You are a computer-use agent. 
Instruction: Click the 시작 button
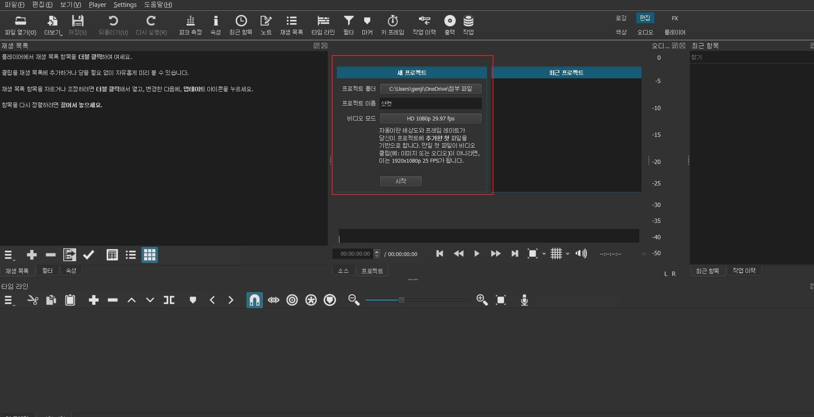tap(401, 181)
